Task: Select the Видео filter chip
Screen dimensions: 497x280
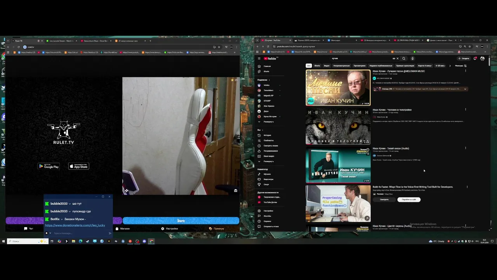Action: coord(327,66)
